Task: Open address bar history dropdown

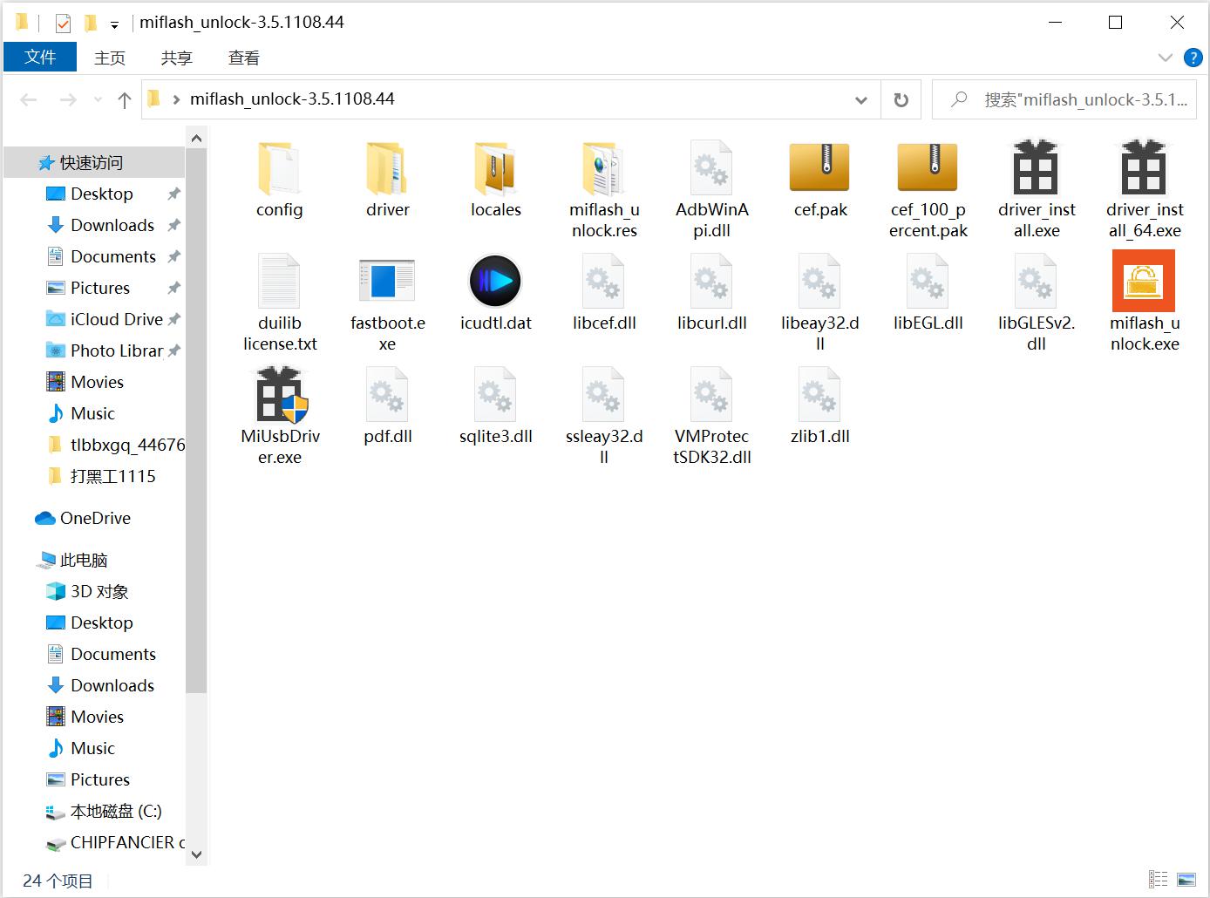Action: 861,100
